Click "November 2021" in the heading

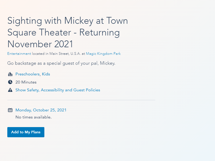pyautogui.click(x=40, y=44)
